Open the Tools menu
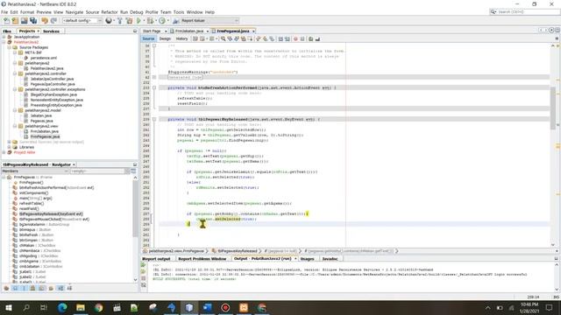Viewport: 561px width, 315px height. [x=179, y=12]
